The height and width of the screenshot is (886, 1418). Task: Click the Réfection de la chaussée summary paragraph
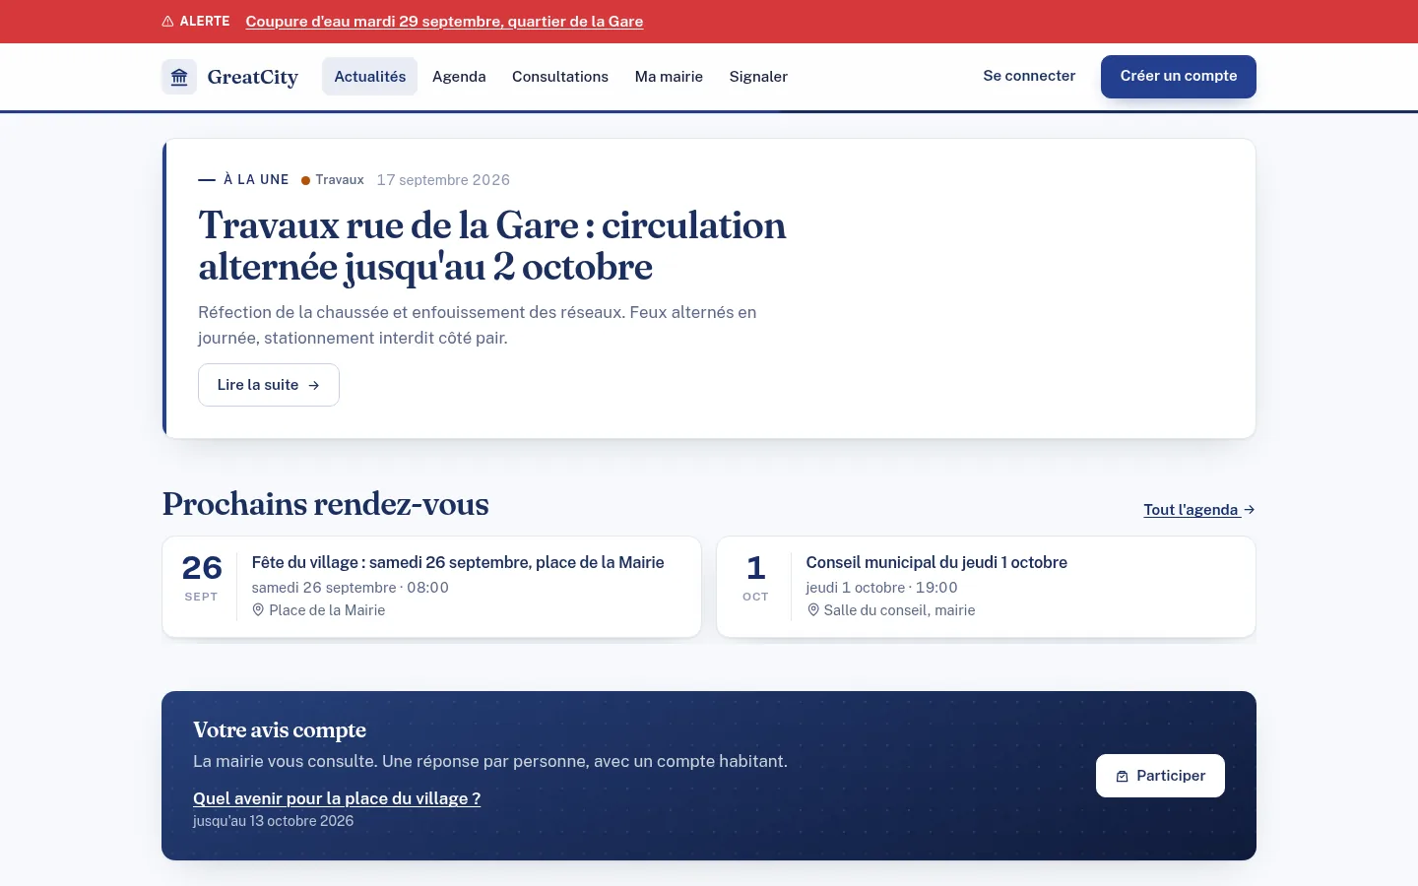478,325
